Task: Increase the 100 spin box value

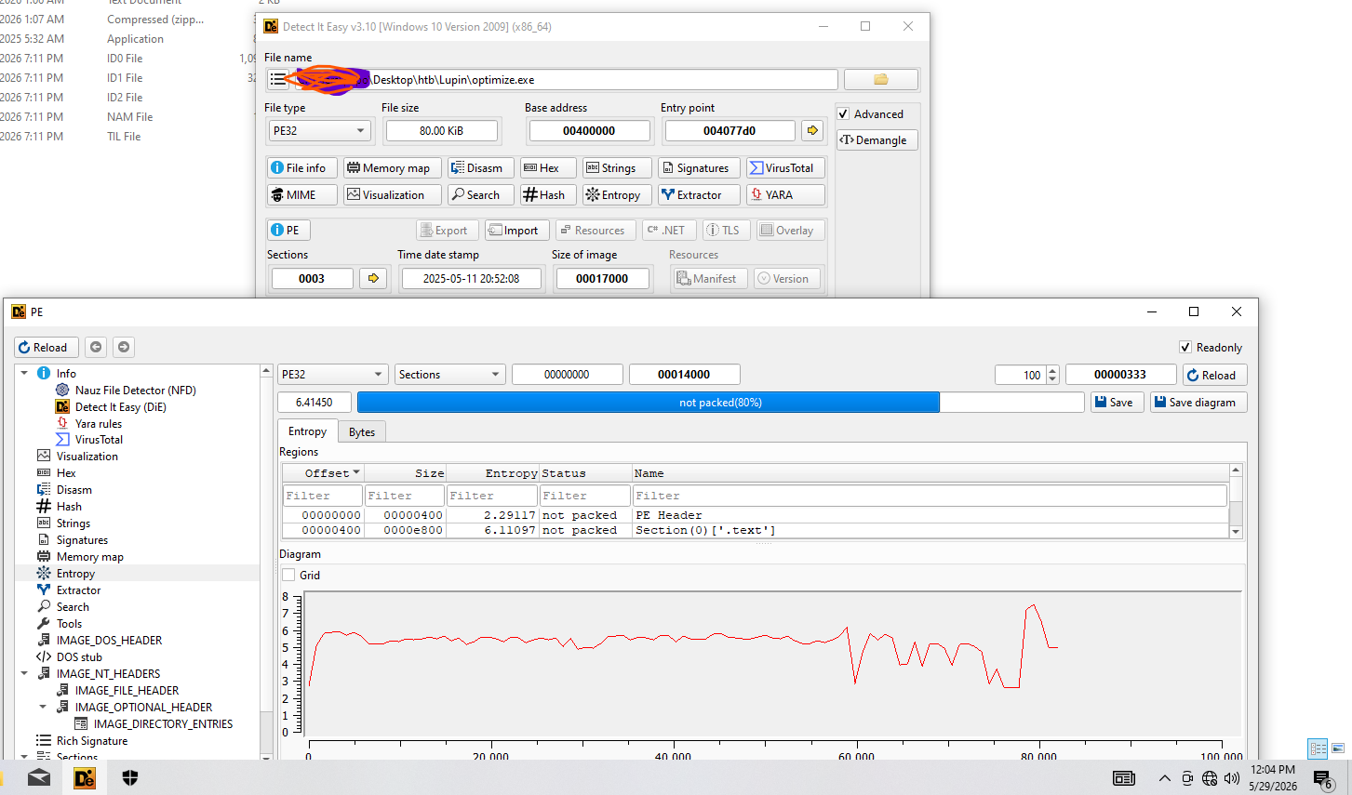Action: pyautogui.click(x=1052, y=370)
